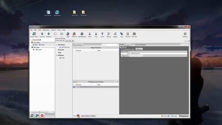Sort by Path column in Working Copy Changes

point(99,85)
